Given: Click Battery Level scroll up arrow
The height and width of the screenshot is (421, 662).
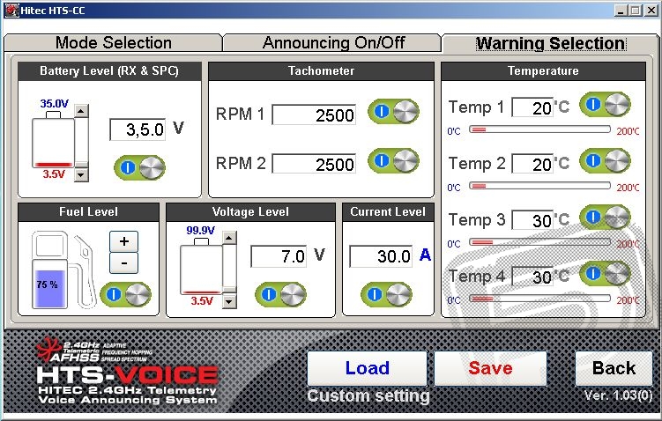Looking at the screenshot, I should [x=81, y=111].
